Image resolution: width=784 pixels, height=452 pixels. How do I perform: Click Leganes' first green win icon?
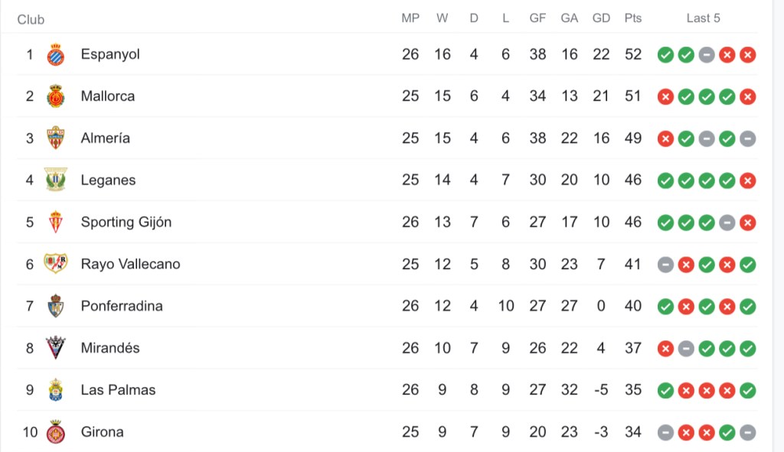[x=665, y=180]
